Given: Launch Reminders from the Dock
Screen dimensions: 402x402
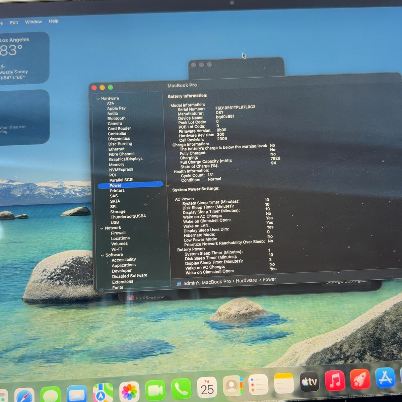Looking at the screenshot, I should [258, 384].
